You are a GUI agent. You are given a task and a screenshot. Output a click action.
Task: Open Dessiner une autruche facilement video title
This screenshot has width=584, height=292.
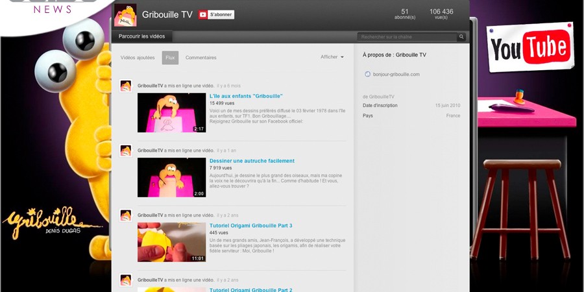pos(252,161)
